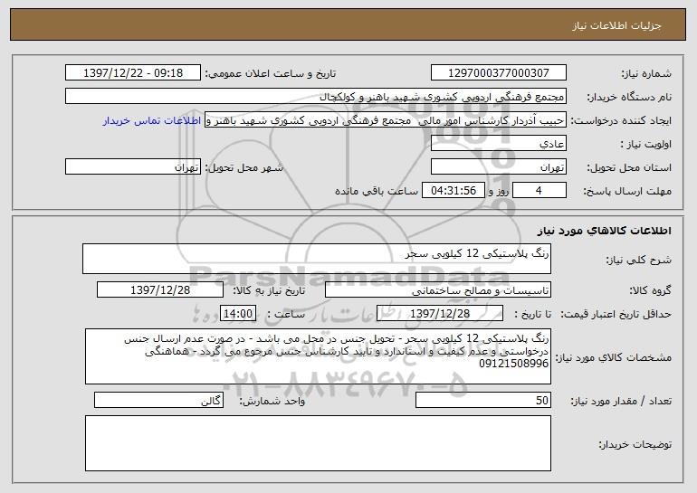Click the section heading اطلاعات کالاهای مورد نیاز

click(604, 231)
